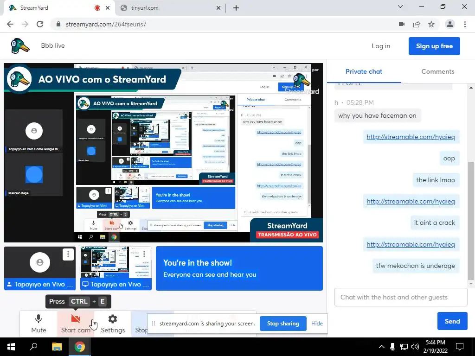This screenshot has height=356, width=475.
Task: Click microphone icon in system tray
Action: point(392,347)
